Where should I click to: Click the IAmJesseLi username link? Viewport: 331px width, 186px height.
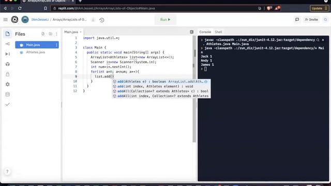(x=40, y=20)
